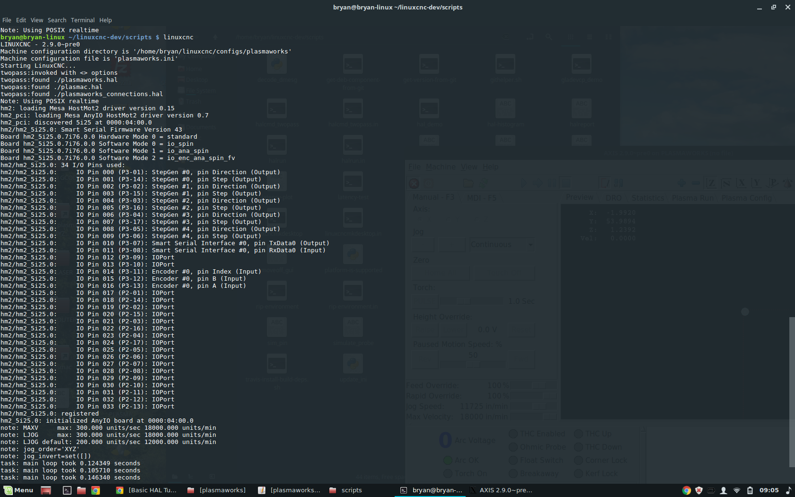Open the Terminal menu in menu bar
The width and height of the screenshot is (795, 497).
83,20
